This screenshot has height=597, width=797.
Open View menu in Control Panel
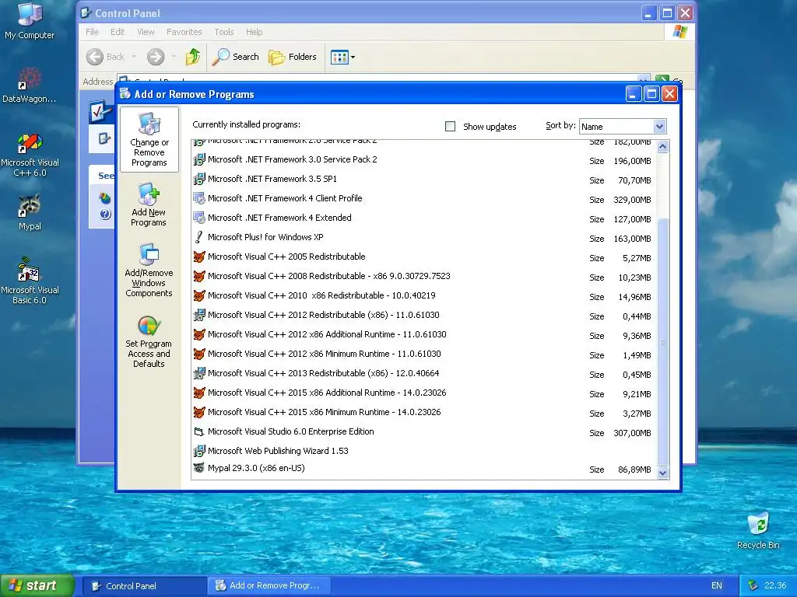(146, 32)
